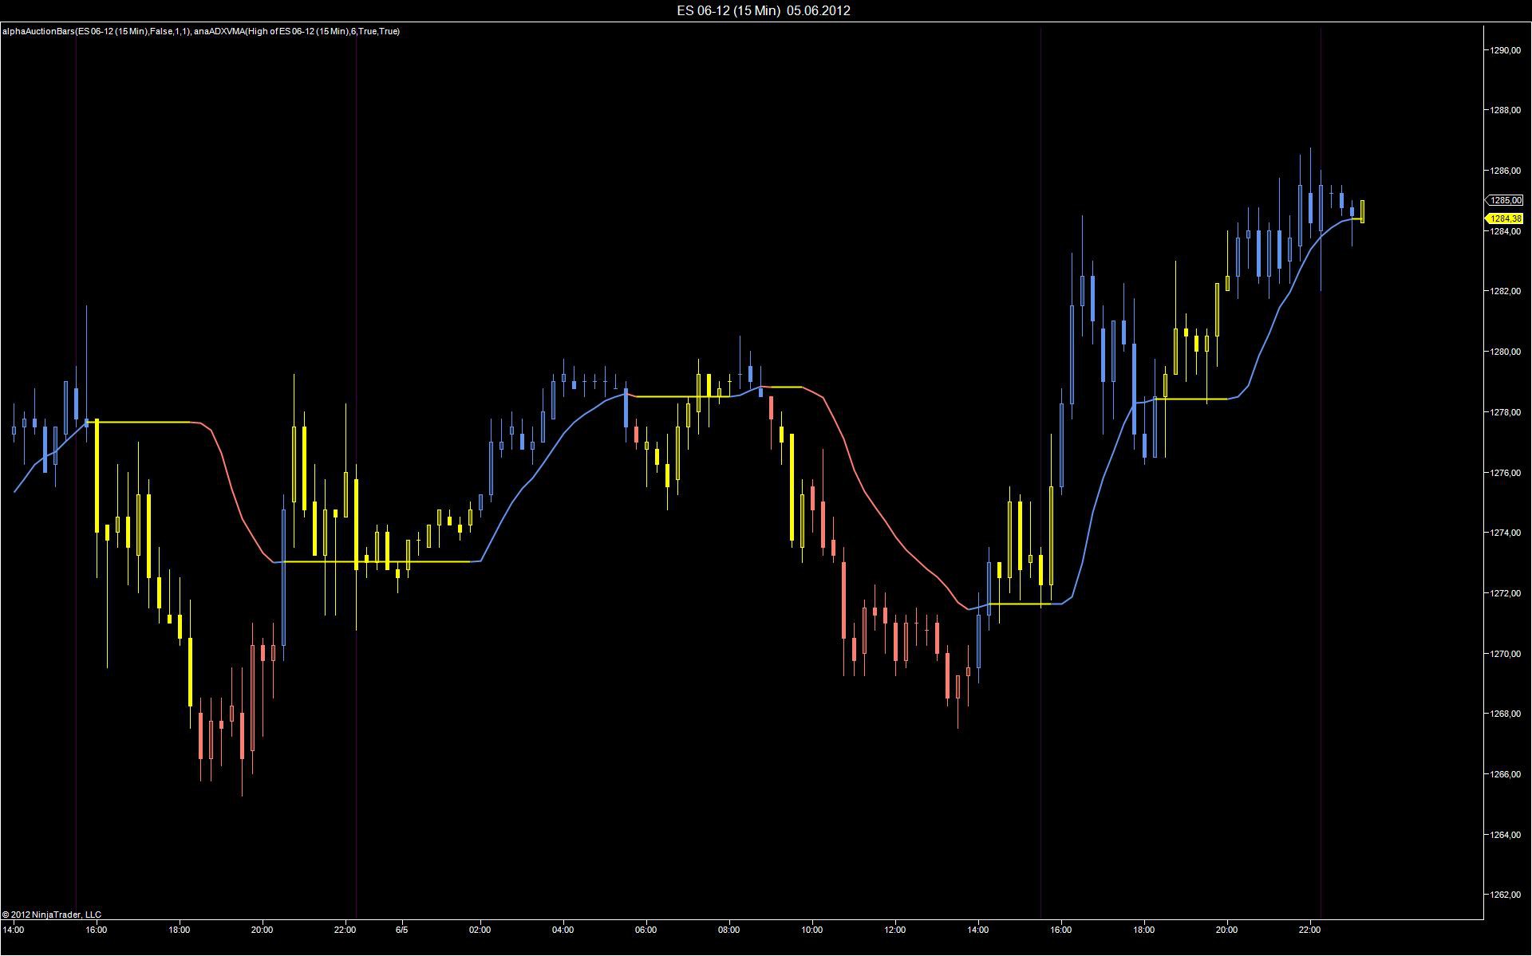Select the 1280,00 price axis label
Image resolution: width=1532 pixels, height=956 pixels.
pyautogui.click(x=1506, y=352)
